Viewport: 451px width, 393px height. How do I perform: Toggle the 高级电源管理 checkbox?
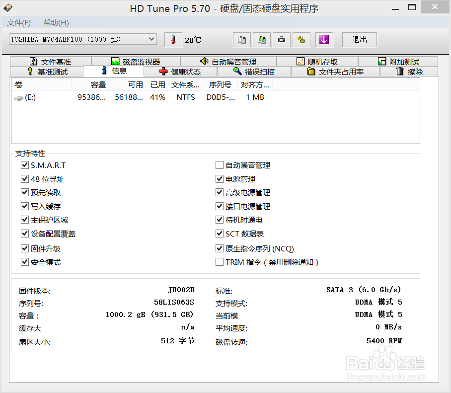tap(220, 192)
